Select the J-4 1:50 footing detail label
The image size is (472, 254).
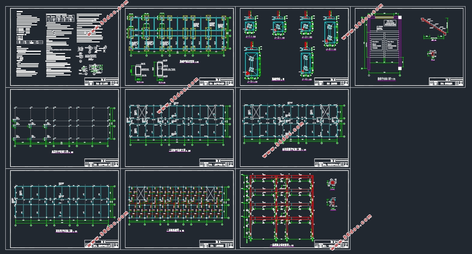click(x=307, y=79)
